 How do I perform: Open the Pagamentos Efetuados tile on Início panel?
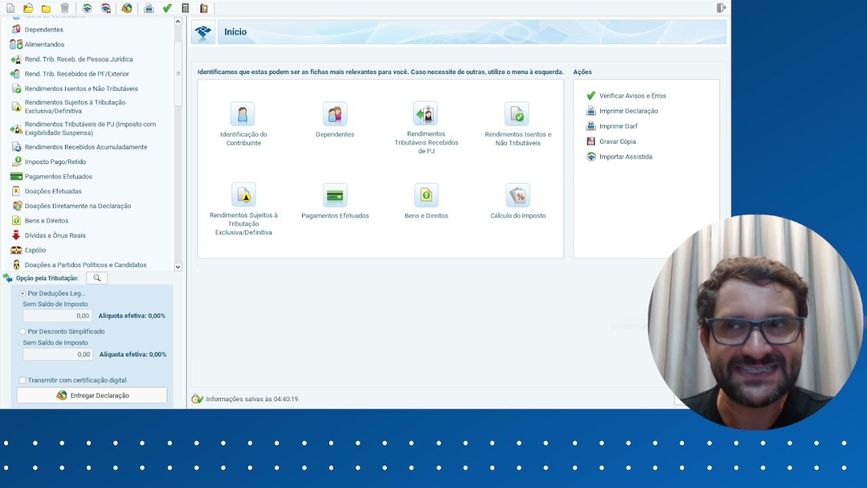click(x=335, y=201)
